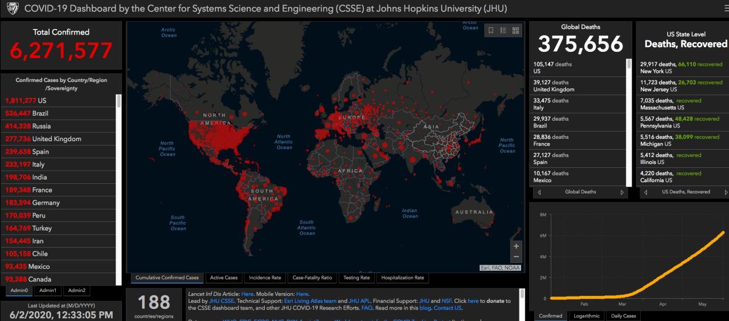Click the 105,147 deaths US entry
Viewport: 729px width, 321px height.
tap(578, 68)
